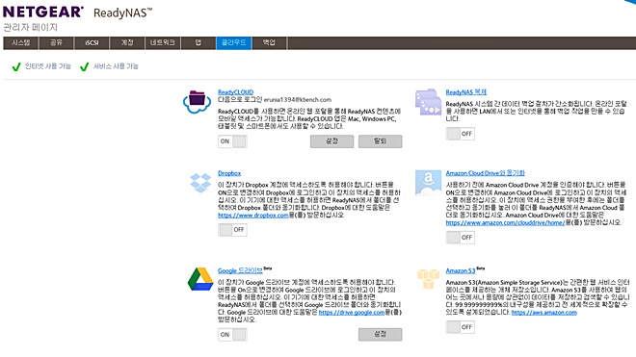This screenshot has height=357, width=636.
Task: Open the Amazon S3 title link
Action: coord(461,270)
